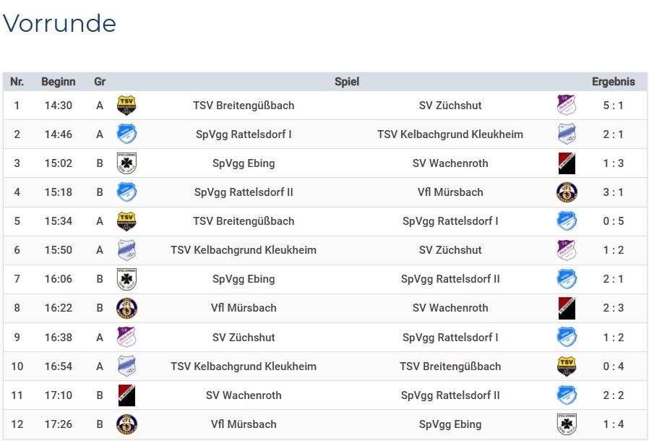This screenshot has width=649, height=441.
Task: Click the Beginn column header
Action: 59,82
